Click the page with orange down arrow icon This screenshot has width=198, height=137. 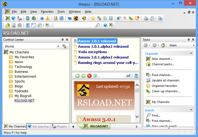14,25
